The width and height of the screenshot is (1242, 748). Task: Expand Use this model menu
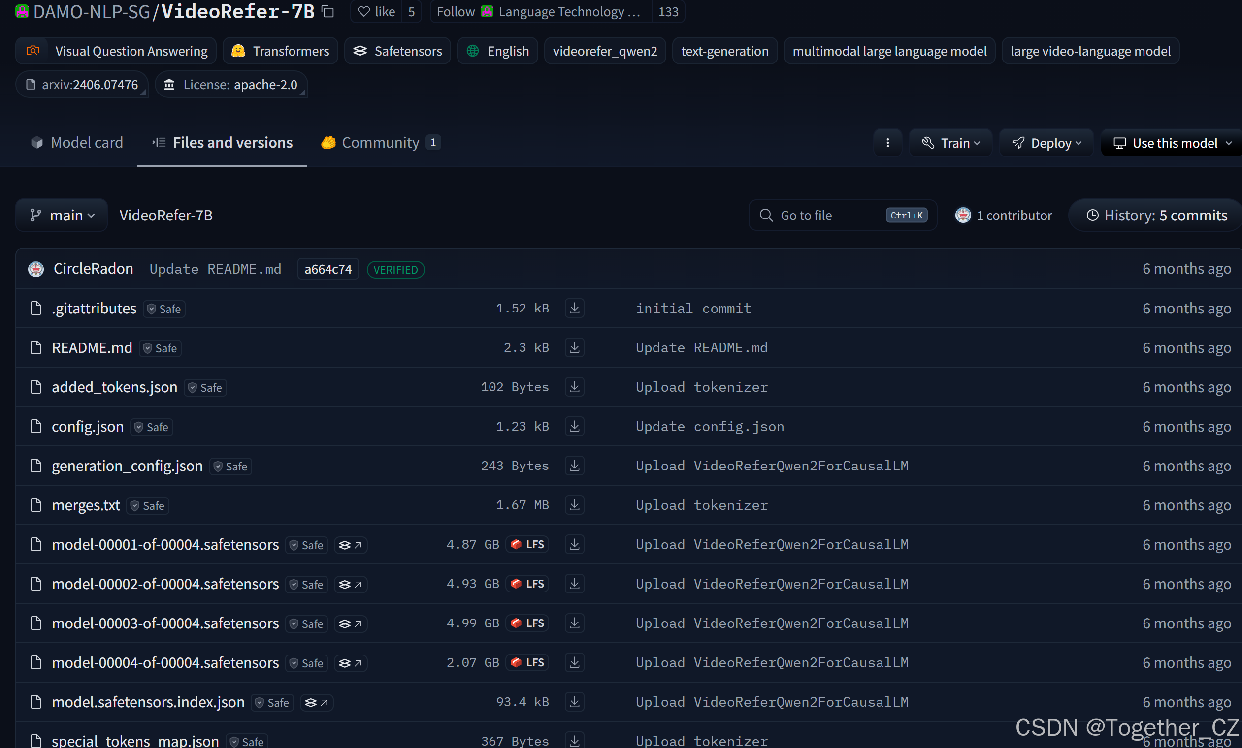tap(1171, 143)
